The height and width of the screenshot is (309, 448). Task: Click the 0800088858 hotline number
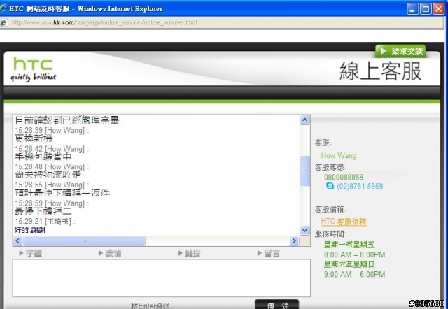344,177
